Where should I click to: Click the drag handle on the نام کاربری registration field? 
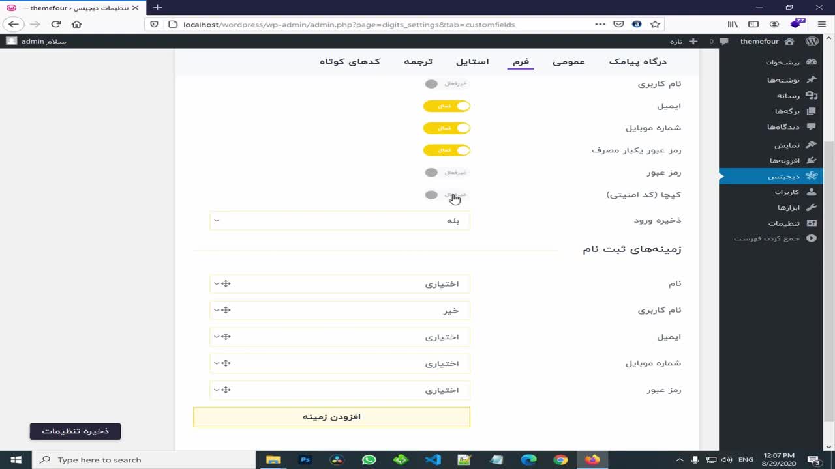coord(226,310)
